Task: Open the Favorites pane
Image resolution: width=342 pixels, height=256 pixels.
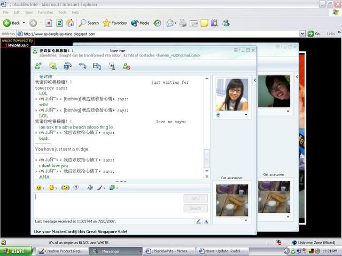Action: click(x=115, y=23)
